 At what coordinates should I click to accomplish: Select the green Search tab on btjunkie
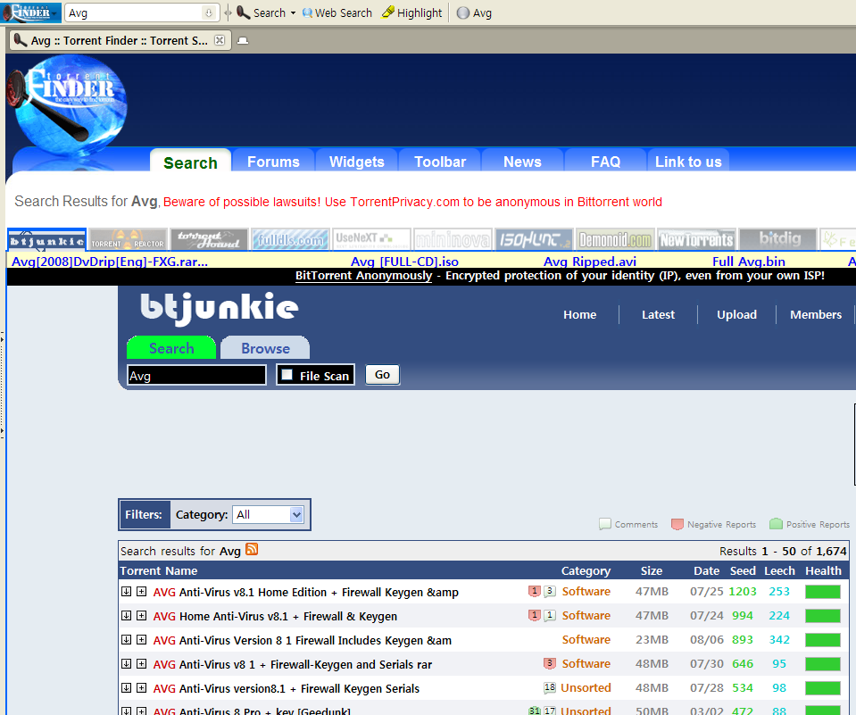[x=171, y=347]
